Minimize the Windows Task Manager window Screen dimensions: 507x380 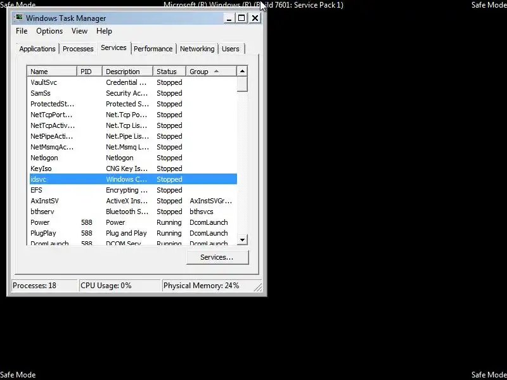[229, 18]
